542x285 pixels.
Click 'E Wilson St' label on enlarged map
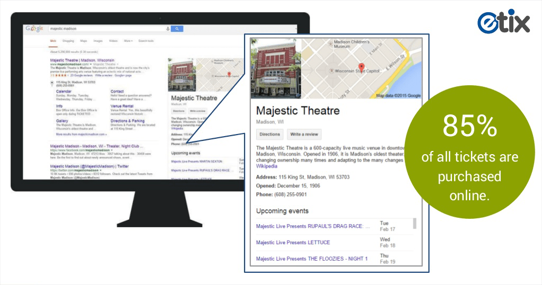(x=395, y=63)
